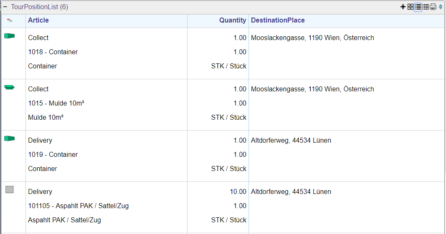
Task: Click container icon for 1018 row
Action: click(9, 36)
